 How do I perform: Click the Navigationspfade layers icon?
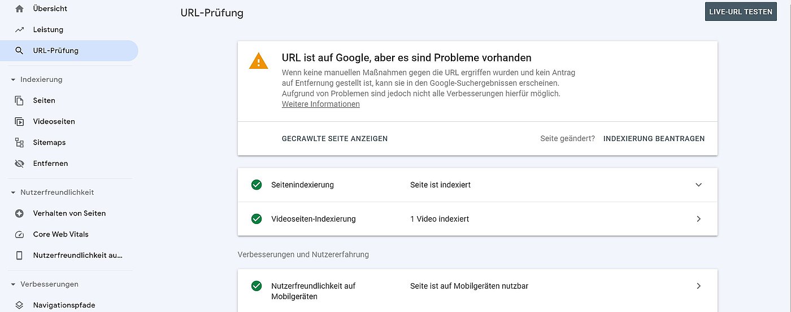click(x=20, y=305)
